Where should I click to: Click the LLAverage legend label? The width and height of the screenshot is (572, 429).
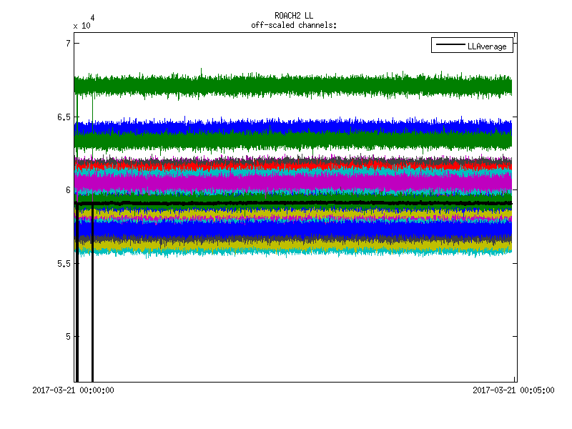486,46
